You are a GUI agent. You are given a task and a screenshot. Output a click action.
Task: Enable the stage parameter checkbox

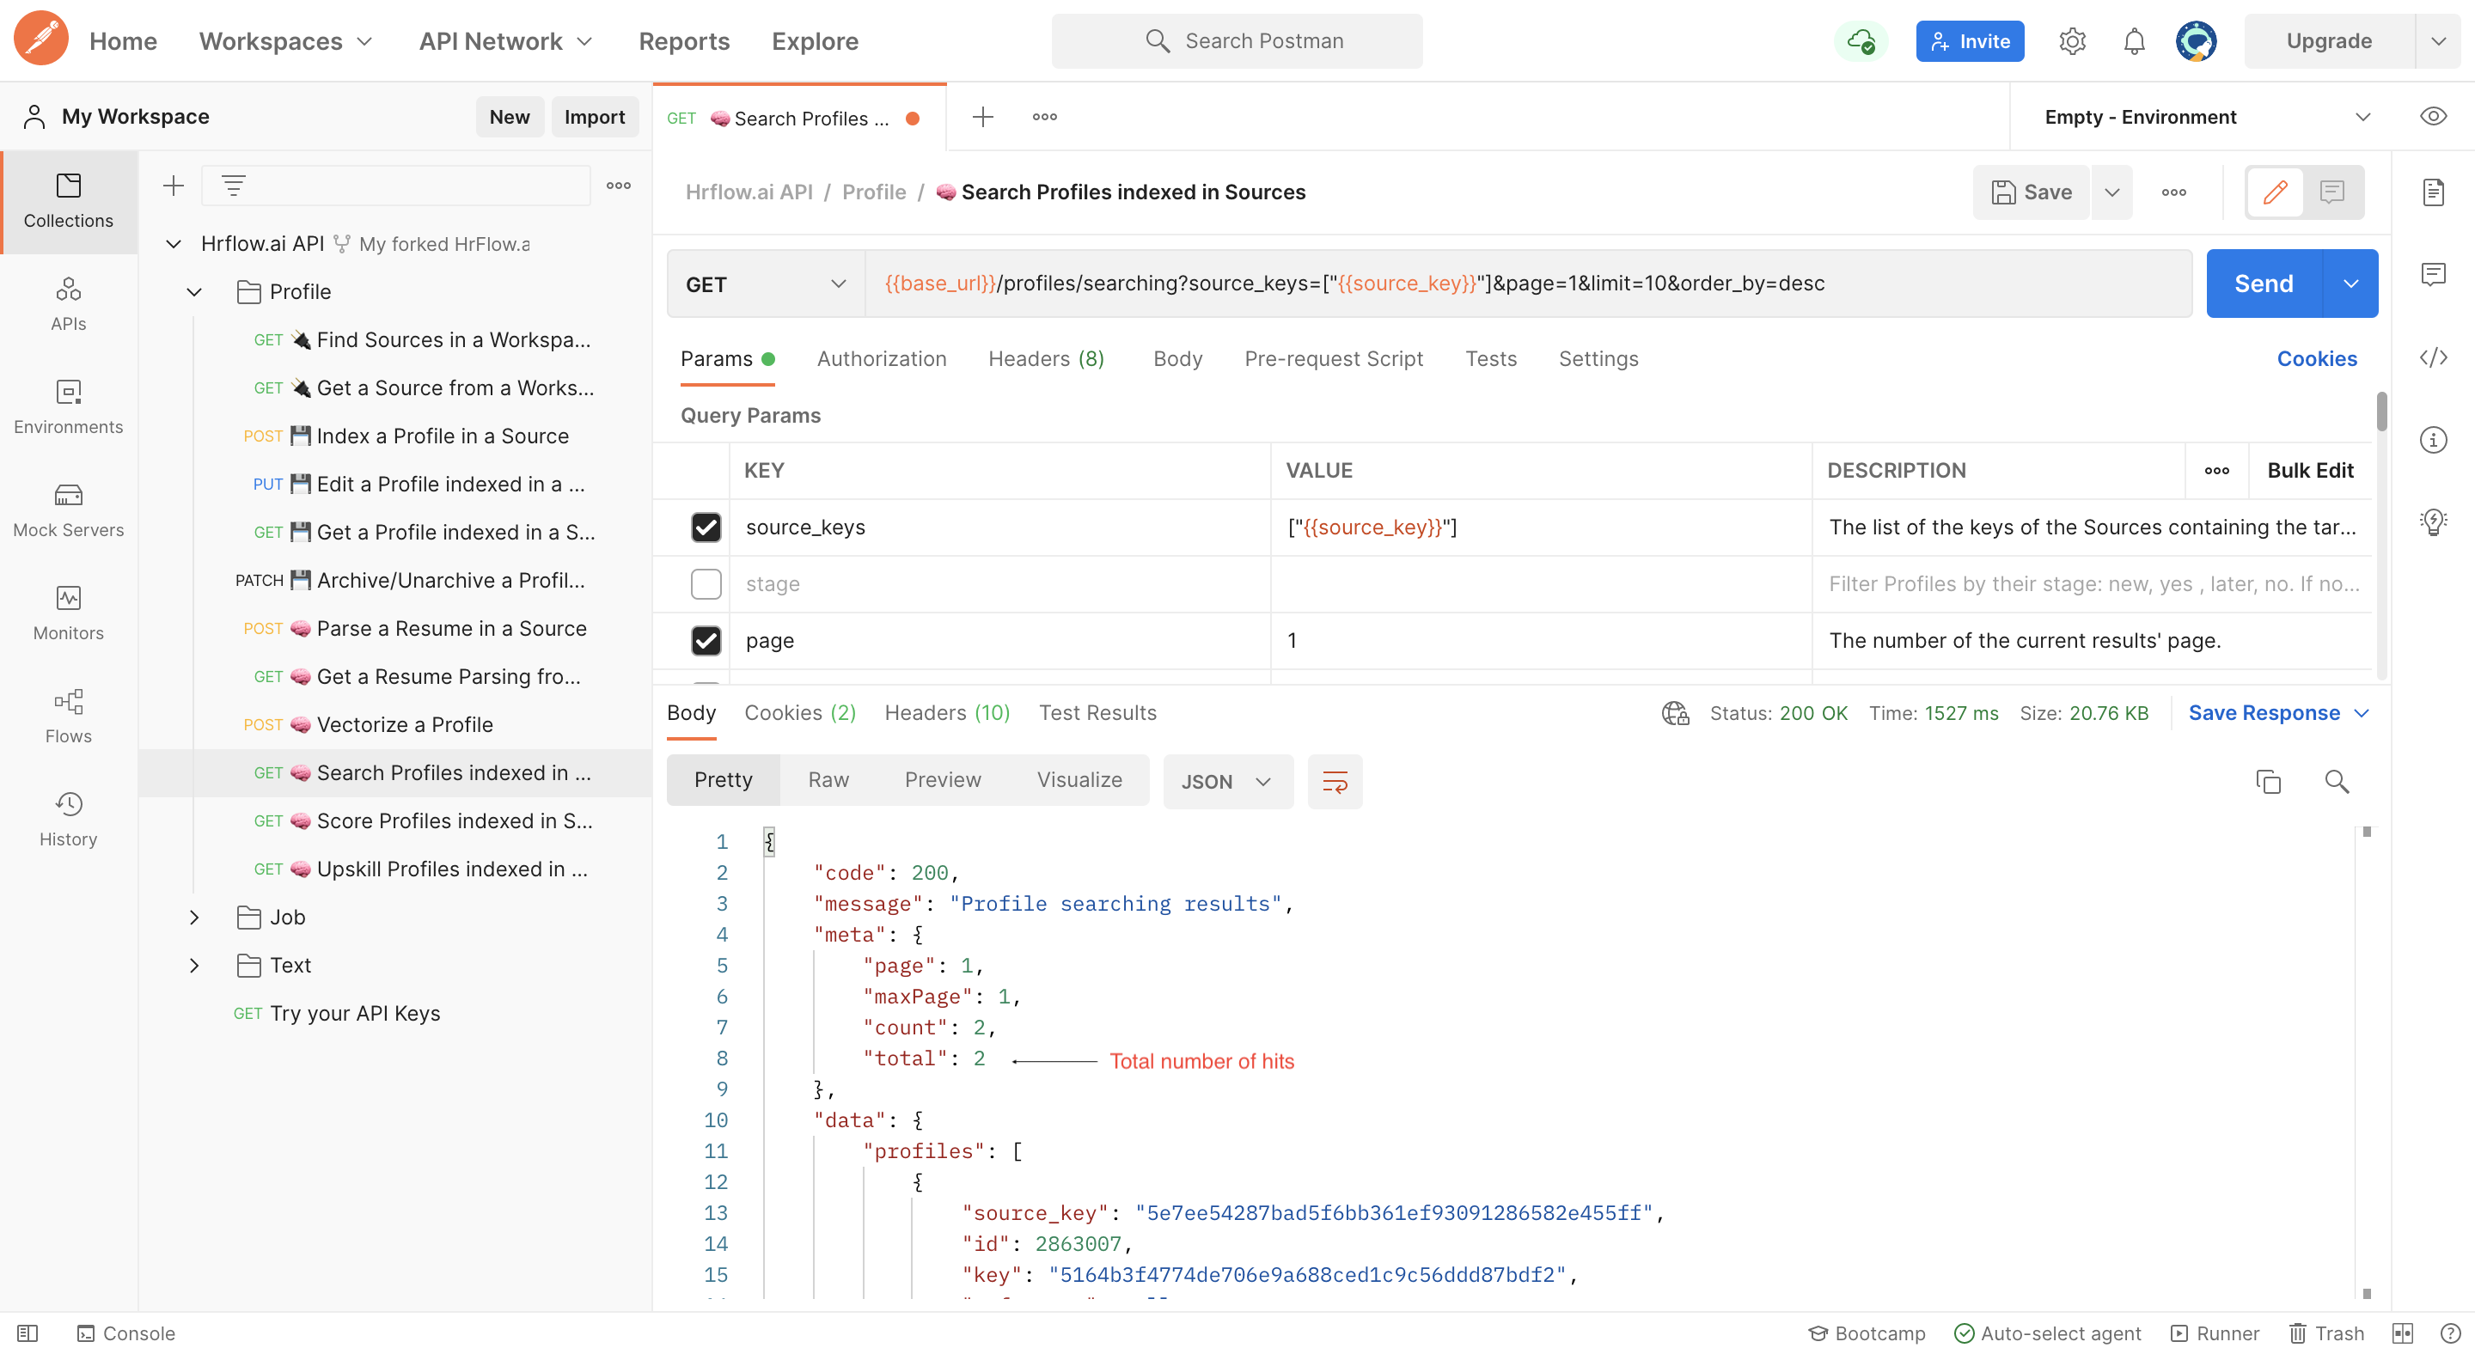click(x=706, y=584)
